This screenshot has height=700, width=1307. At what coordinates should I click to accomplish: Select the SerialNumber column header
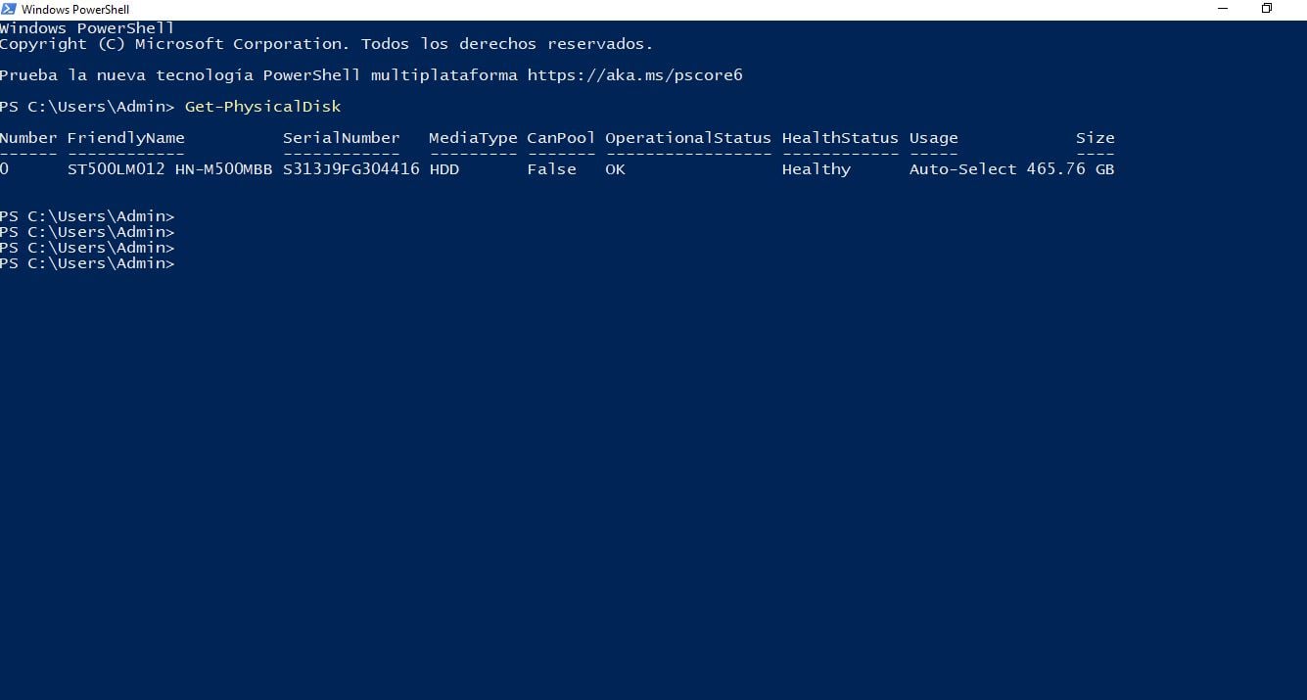point(341,138)
